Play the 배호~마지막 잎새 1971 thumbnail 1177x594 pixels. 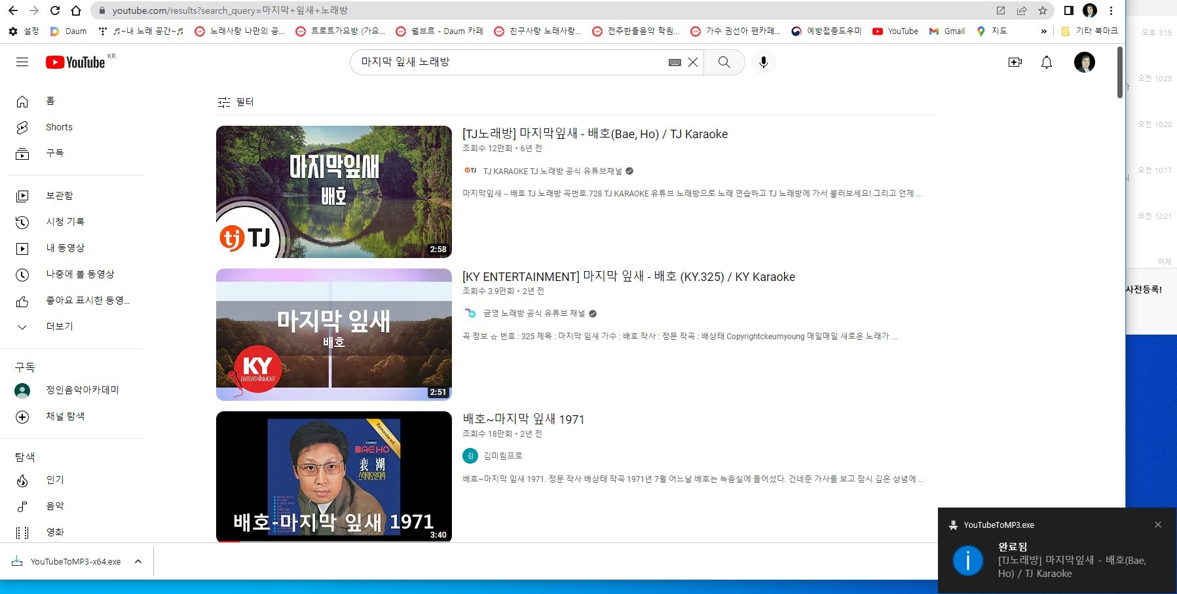[334, 477]
